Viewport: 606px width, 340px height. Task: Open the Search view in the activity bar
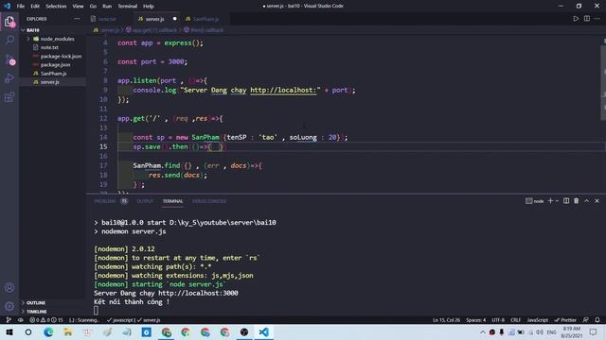click(x=9, y=40)
